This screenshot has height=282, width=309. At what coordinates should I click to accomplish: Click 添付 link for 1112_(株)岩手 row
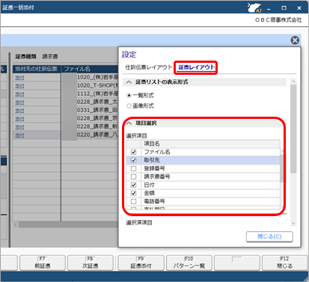coord(19,94)
